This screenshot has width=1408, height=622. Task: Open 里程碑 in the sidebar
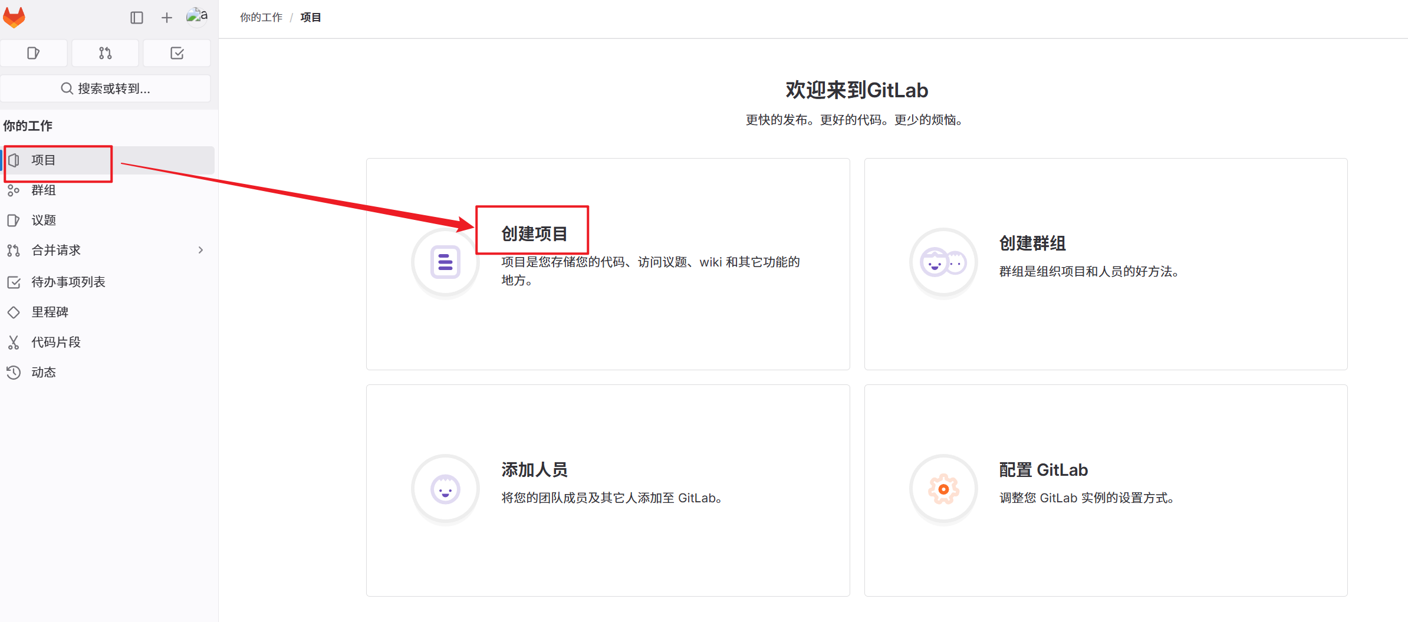(108, 312)
